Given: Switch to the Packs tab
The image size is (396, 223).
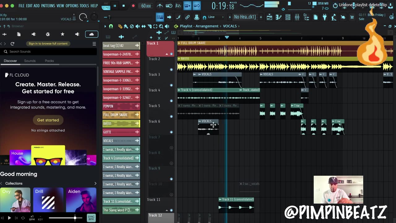Looking at the screenshot, I should (x=49, y=61).
